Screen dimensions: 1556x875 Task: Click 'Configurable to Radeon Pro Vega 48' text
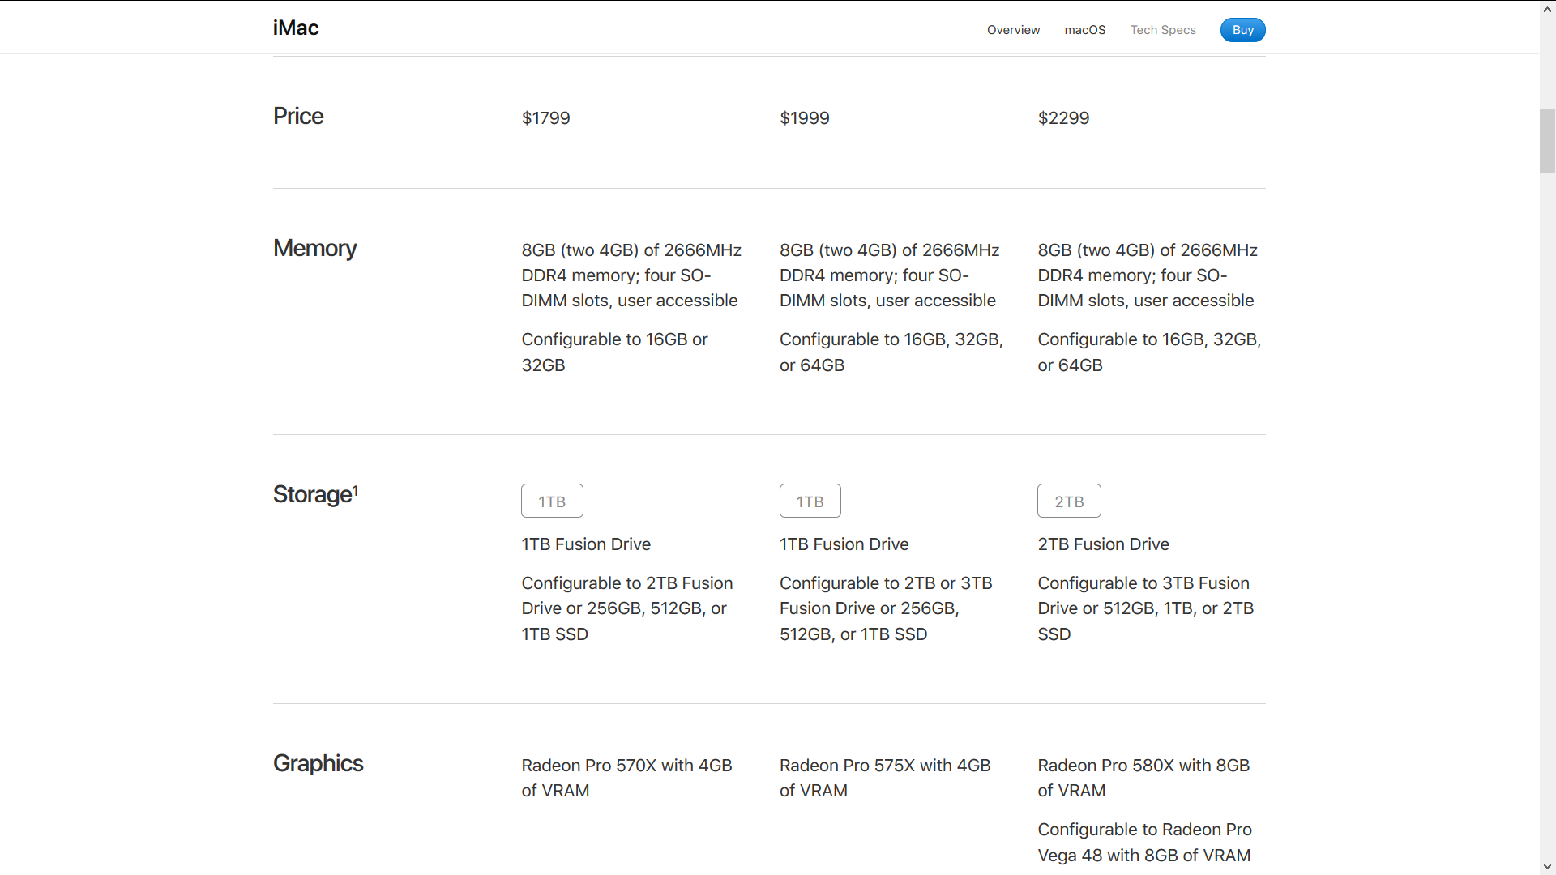pos(1144,843)
